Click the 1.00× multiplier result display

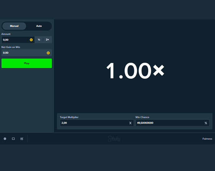[x=135, y=71]
